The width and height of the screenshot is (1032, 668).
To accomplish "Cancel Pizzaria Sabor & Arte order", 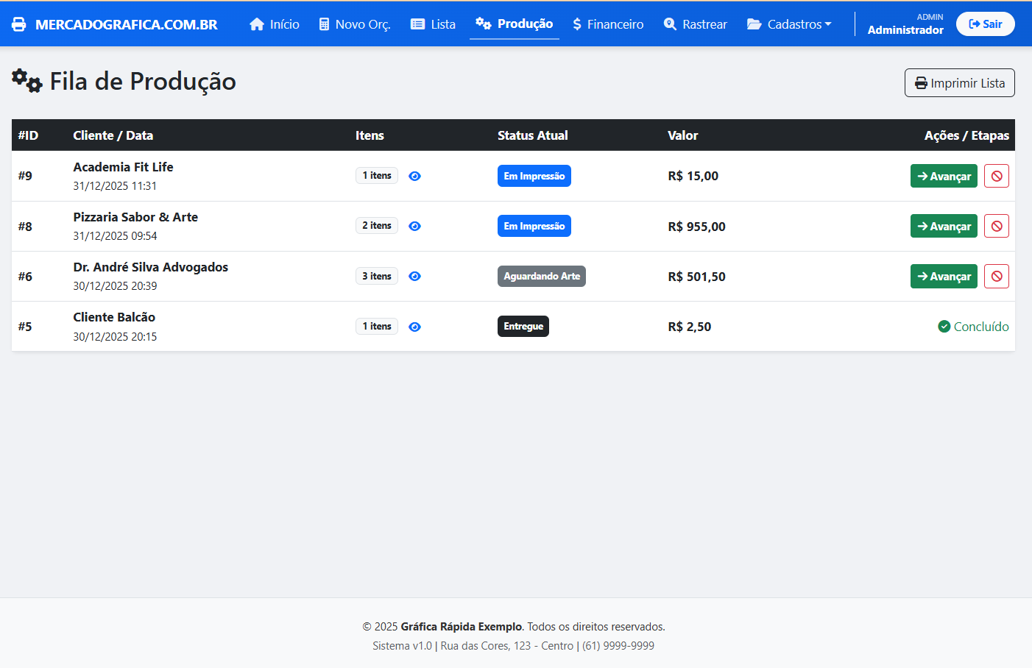I will [996, 226].
